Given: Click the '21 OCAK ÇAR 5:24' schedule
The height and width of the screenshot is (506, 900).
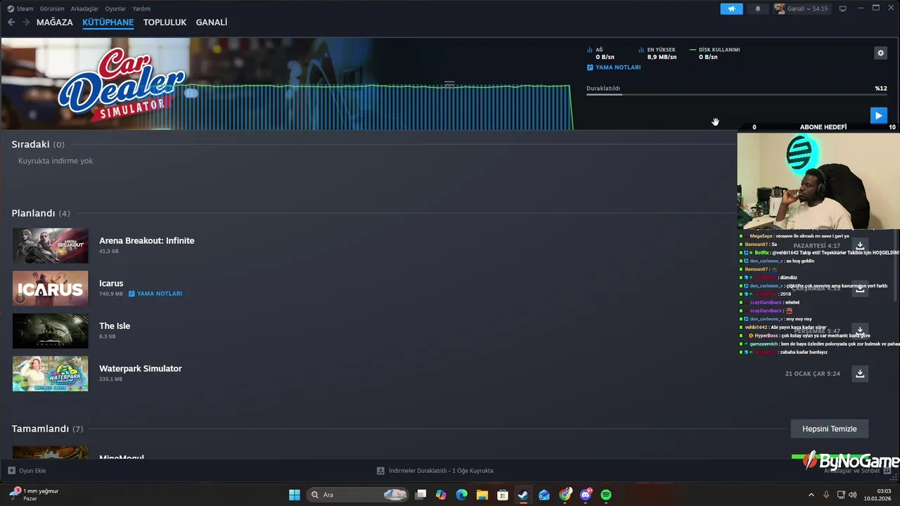Looking at the screenshot, I should click(813, 374).
